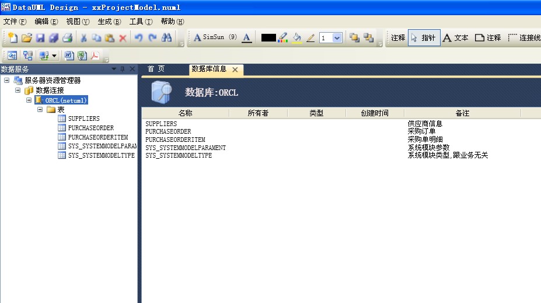The image size is (541, 303).
Task: Collapse the ORCL(netuml) node
Action: click(x=29, y=100)
